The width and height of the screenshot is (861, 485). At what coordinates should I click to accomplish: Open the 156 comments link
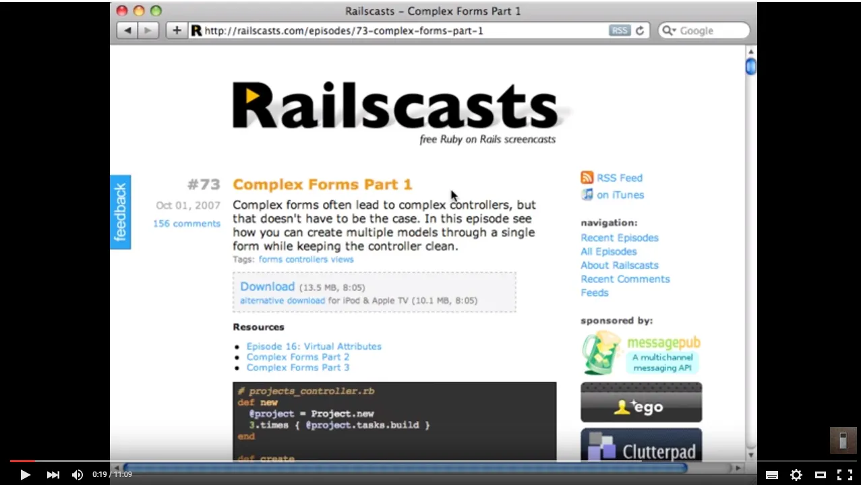coord(187,224)
